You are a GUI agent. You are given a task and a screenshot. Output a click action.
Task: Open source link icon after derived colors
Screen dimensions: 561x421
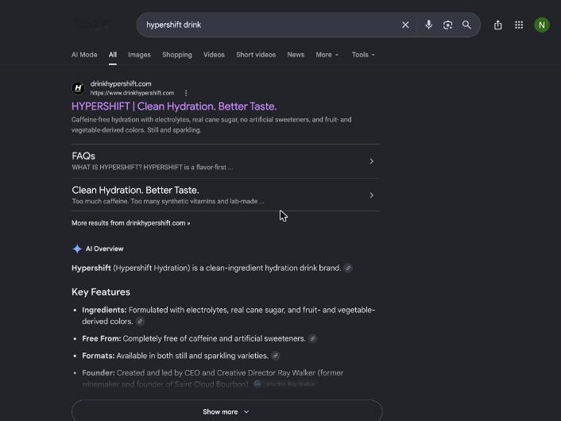140,322
